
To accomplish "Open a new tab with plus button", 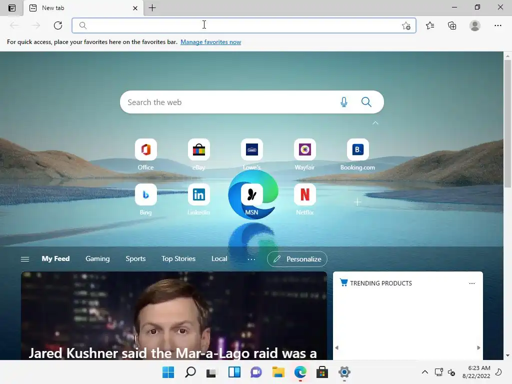I will coord(152,8).
